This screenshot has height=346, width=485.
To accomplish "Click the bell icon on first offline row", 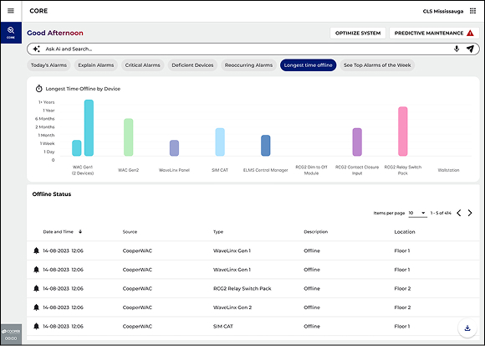I will click(x=36, y=250).
